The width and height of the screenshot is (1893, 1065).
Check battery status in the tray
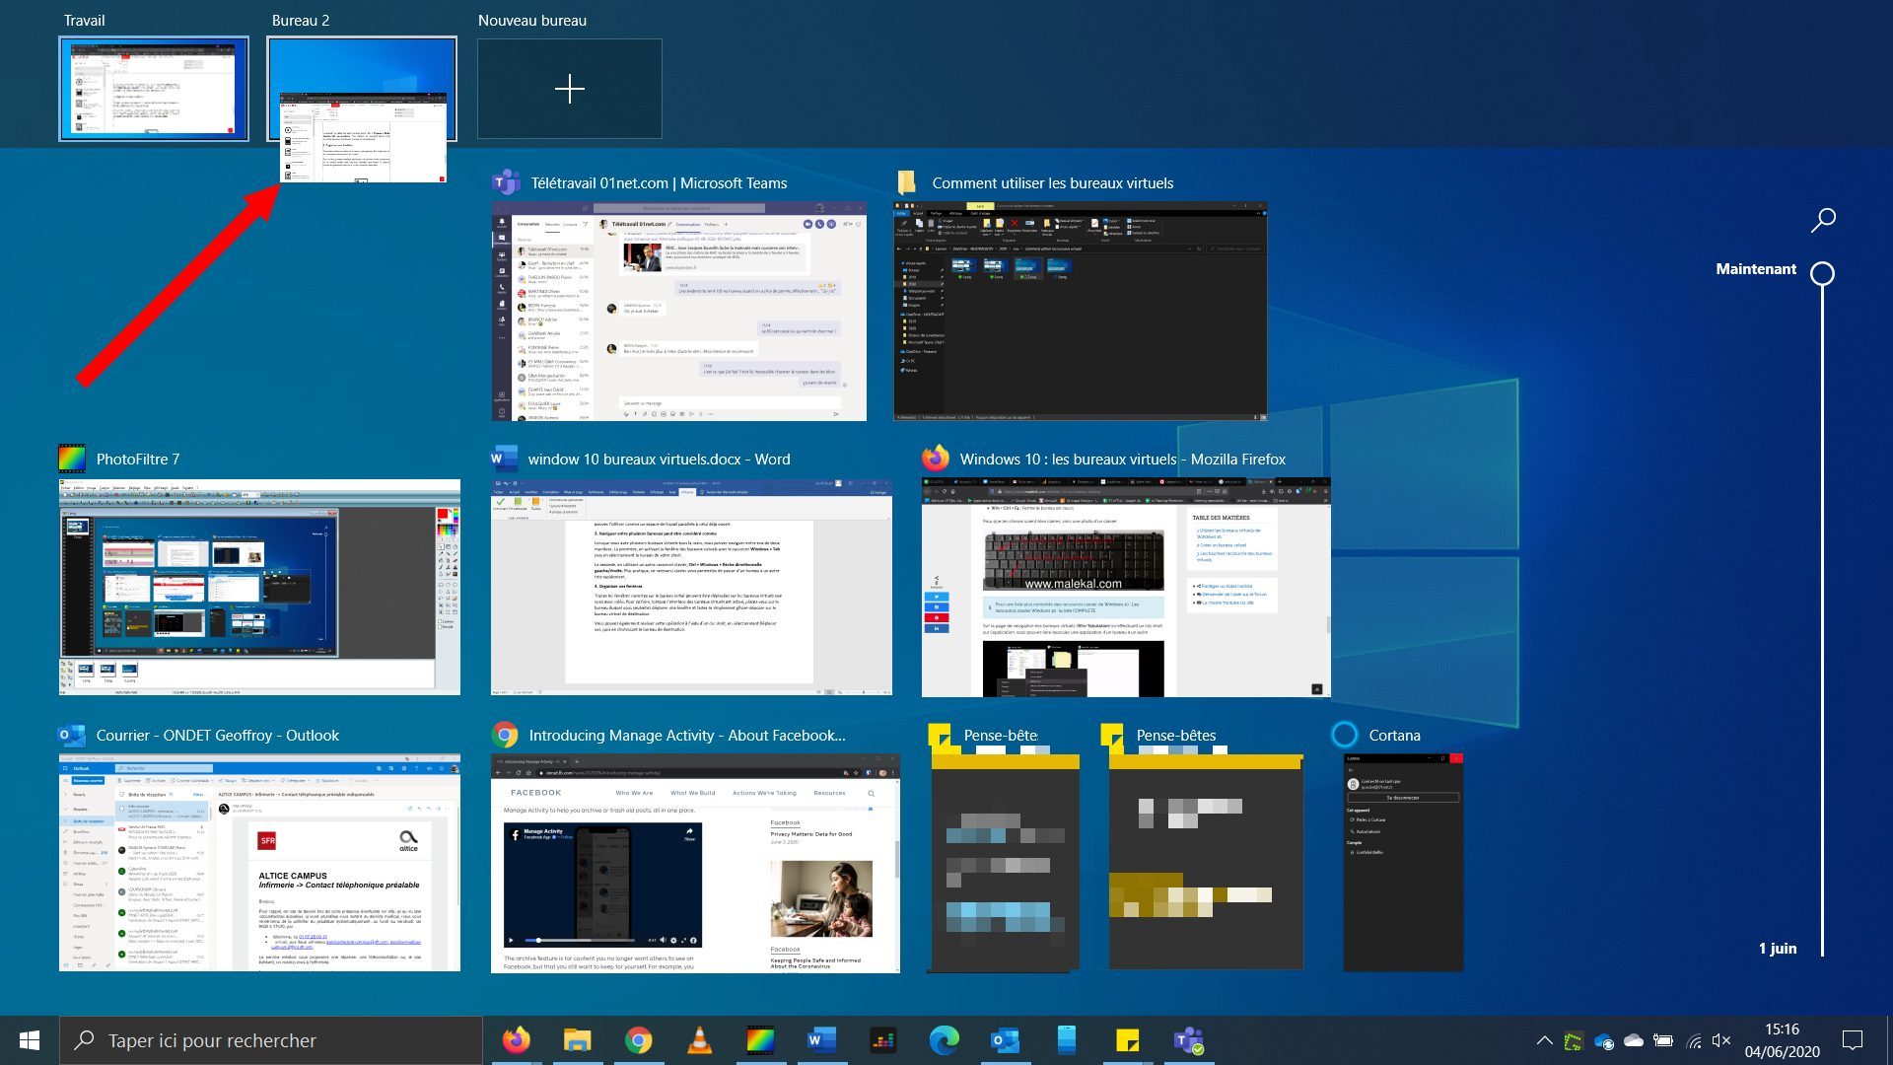coord(1663,1040)
